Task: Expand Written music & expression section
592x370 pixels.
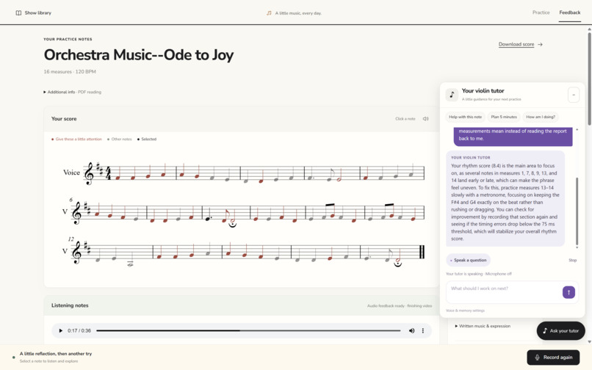Action: coord(483,326)
